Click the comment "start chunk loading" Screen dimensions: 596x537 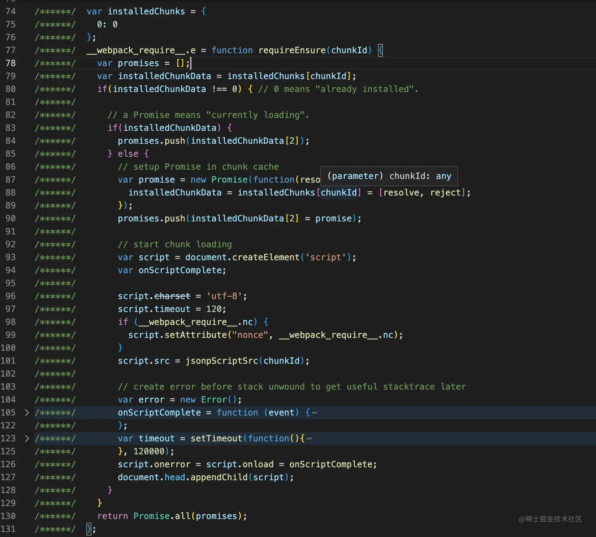[175, 244]
